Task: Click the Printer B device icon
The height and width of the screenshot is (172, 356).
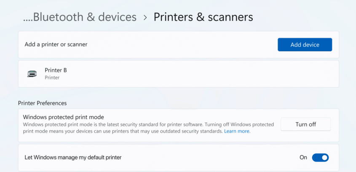Action: pyautogui.click(x=32, y=73)
